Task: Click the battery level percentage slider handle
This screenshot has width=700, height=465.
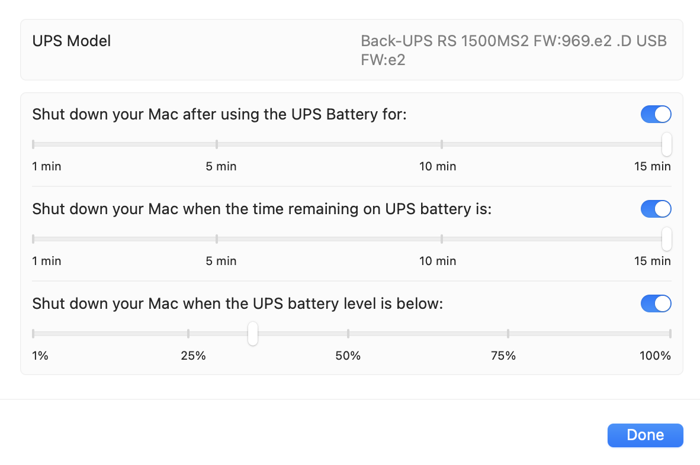Action: (x=253, y=333)
